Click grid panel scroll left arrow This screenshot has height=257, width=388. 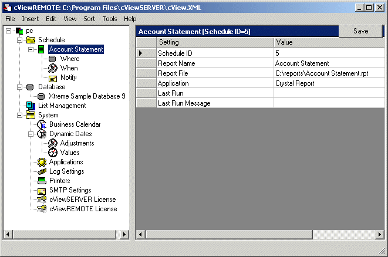coord(141,234)
